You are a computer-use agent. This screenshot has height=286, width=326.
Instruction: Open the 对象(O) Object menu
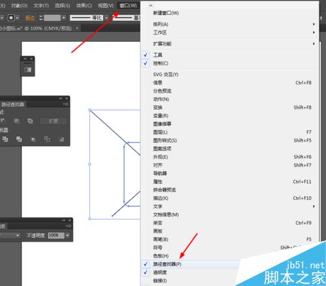pos(19,5)
